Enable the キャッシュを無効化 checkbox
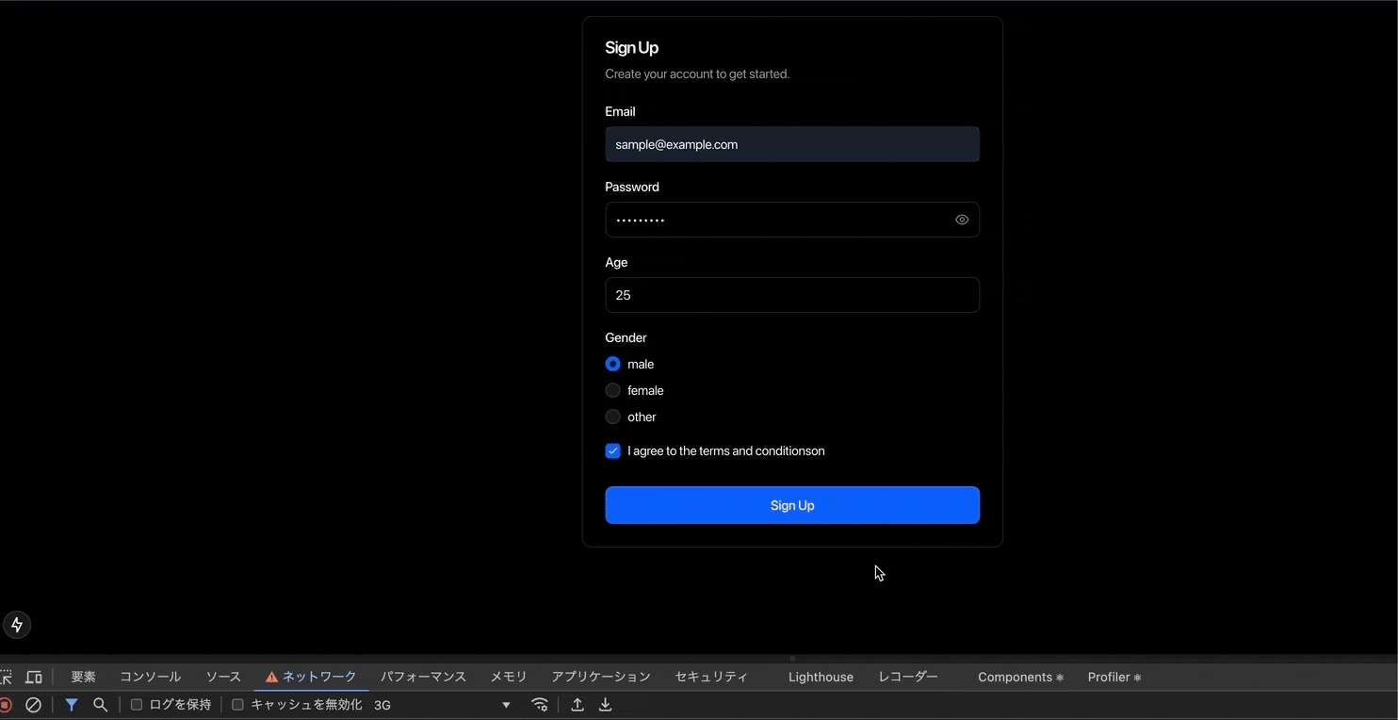Screen dimensions: 1398x720 237,705
